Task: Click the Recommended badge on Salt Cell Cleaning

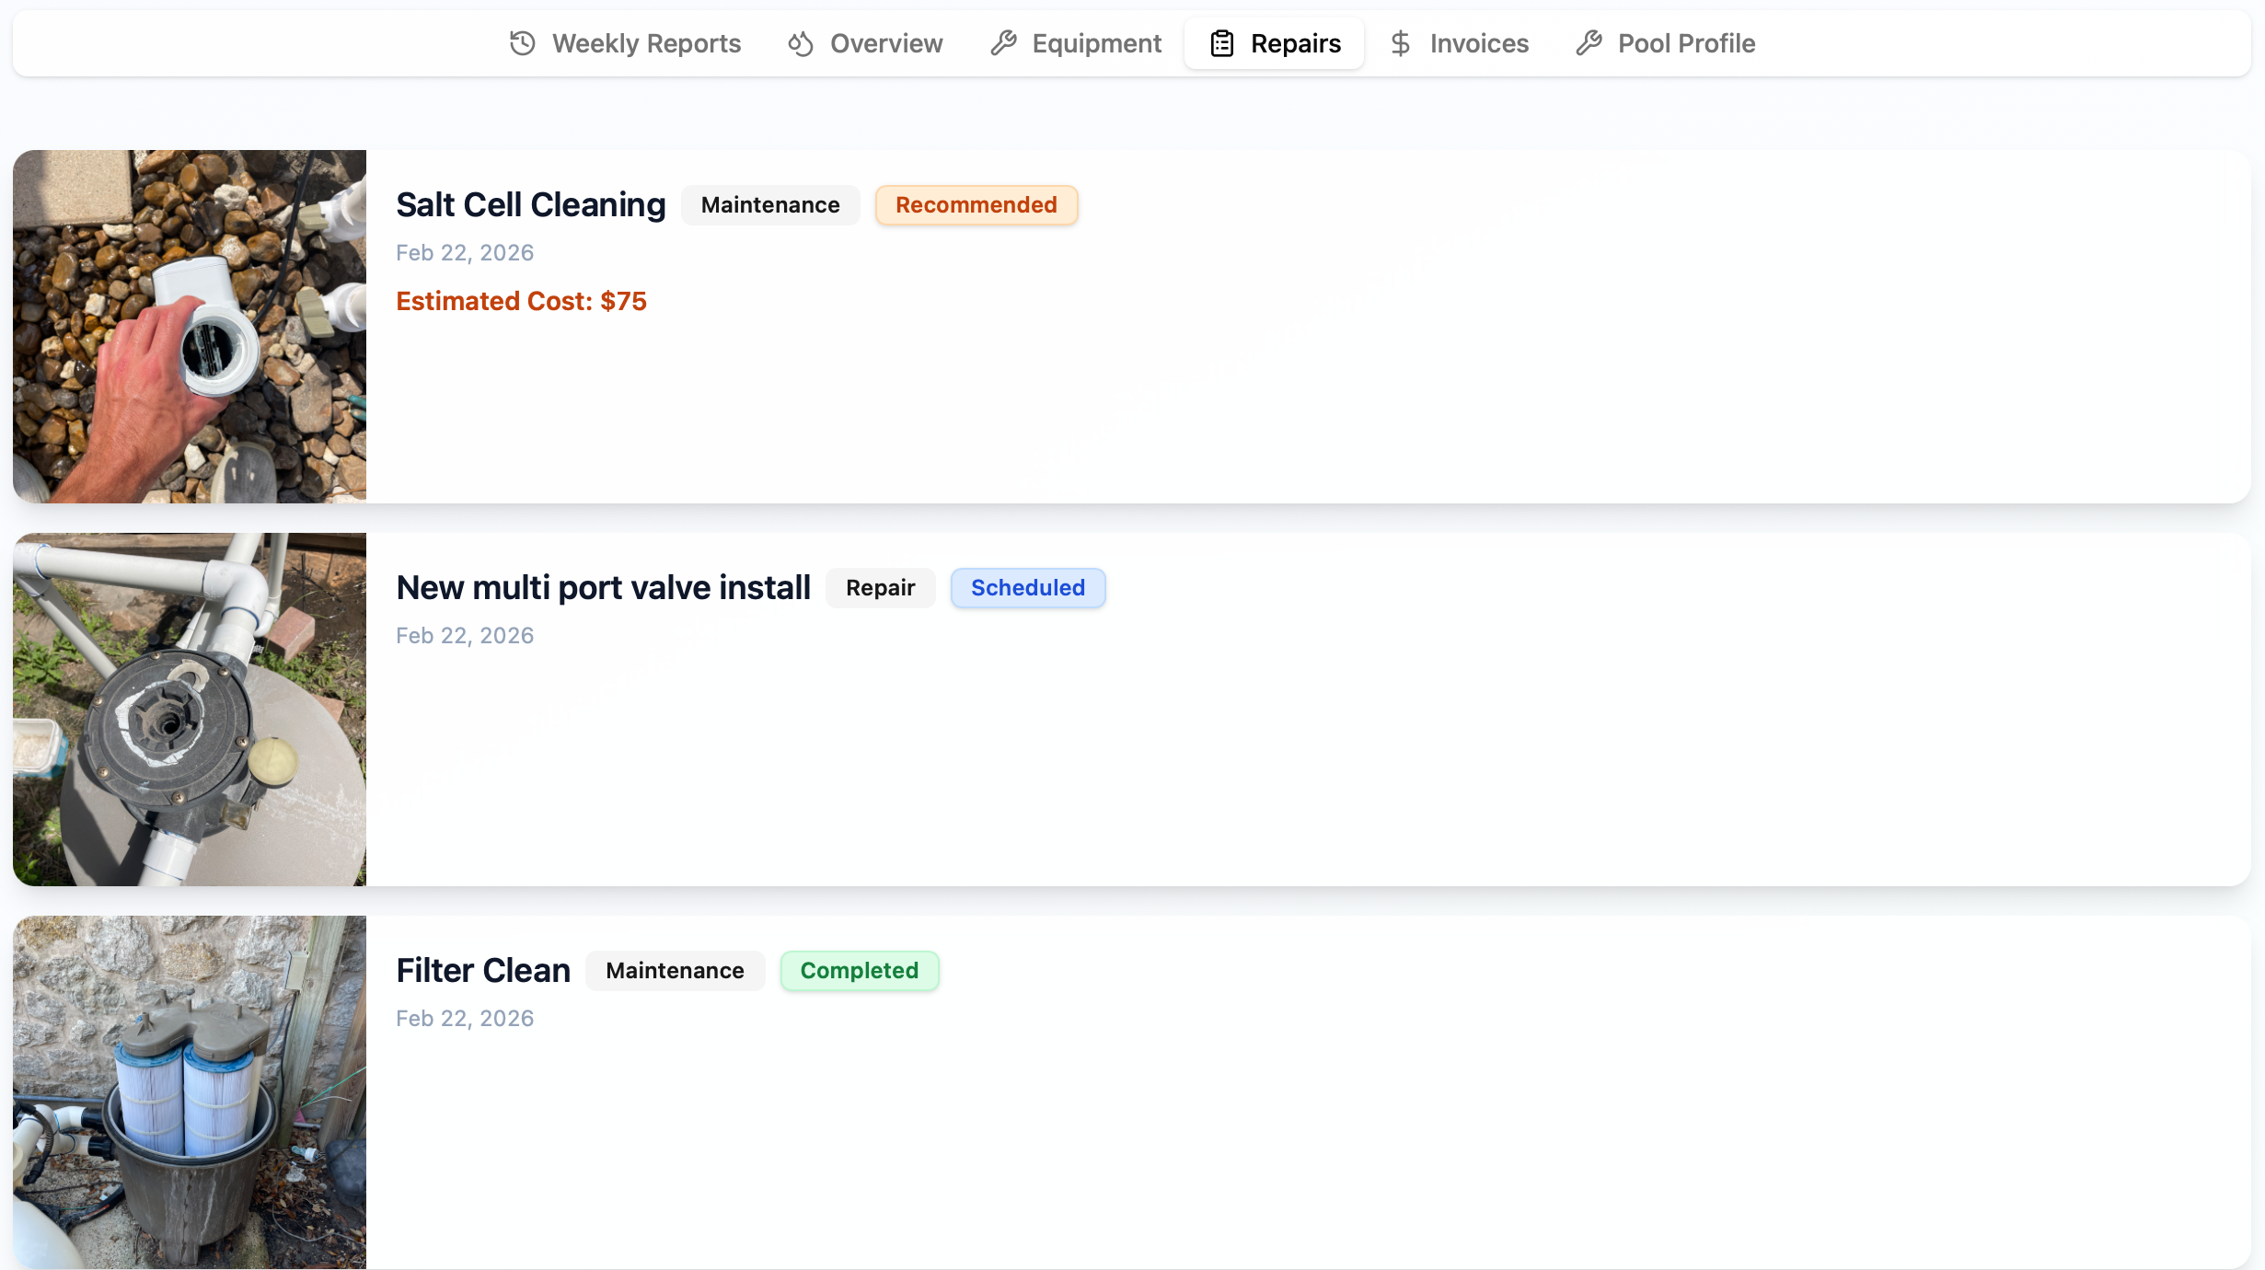Action: tap(976, 204)
